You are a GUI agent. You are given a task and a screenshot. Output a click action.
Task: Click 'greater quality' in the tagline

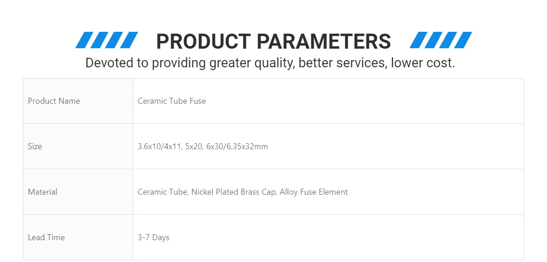(x=251, y=63)
